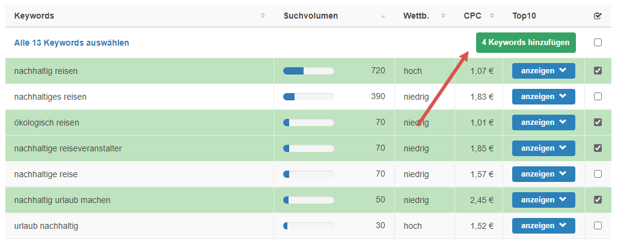Select 'Alle 13 Keywords auswählen' link
618x242 pixels.
coord(72,43)
